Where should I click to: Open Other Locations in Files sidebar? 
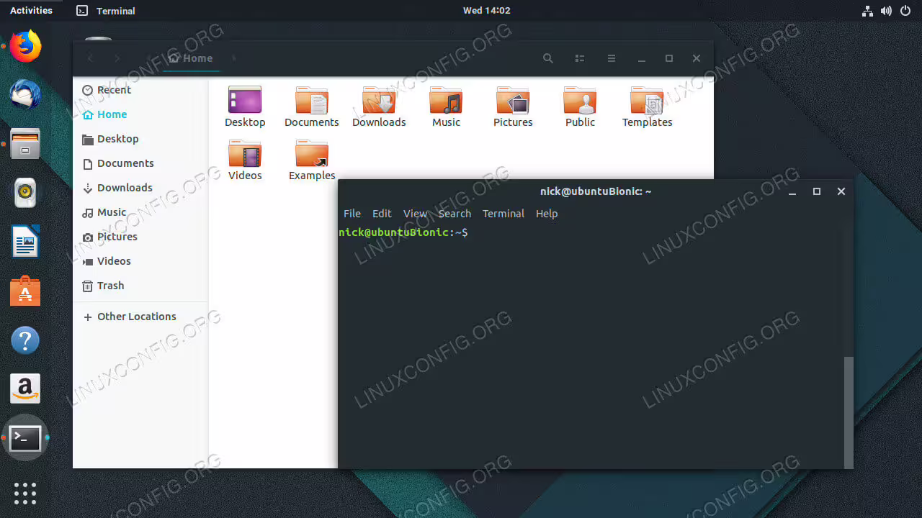coord(140,317)
